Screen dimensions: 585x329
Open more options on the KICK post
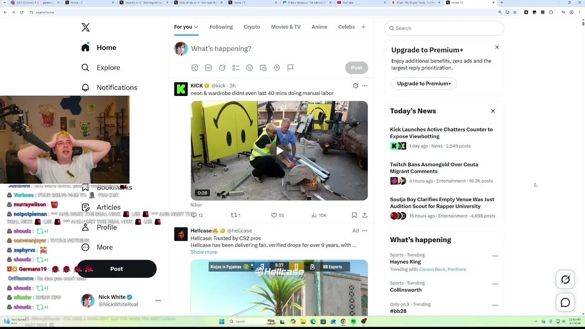click(x=365, y=85)
